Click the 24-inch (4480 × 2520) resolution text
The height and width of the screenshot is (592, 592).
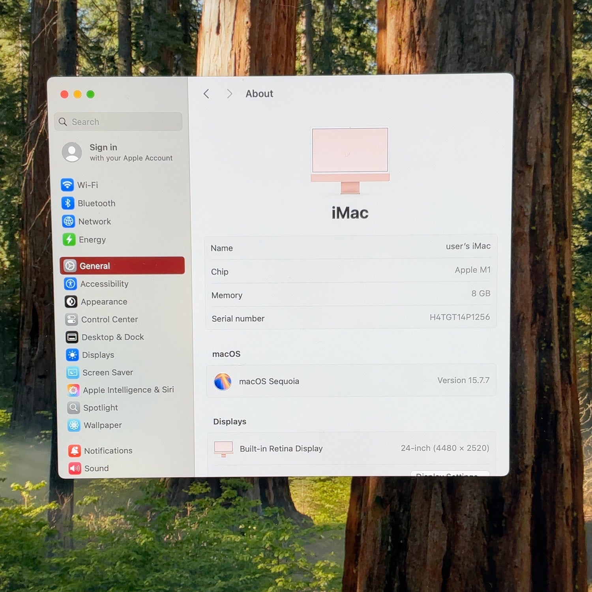pos(445,448)
